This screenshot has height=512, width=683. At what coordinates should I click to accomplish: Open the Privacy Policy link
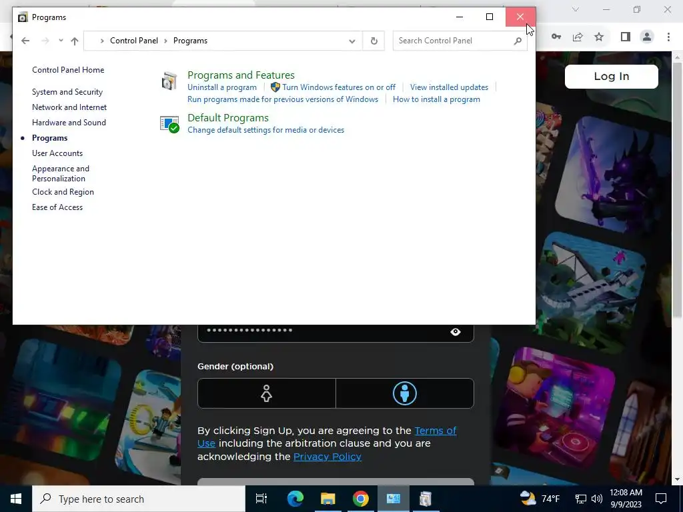(327, 456)
